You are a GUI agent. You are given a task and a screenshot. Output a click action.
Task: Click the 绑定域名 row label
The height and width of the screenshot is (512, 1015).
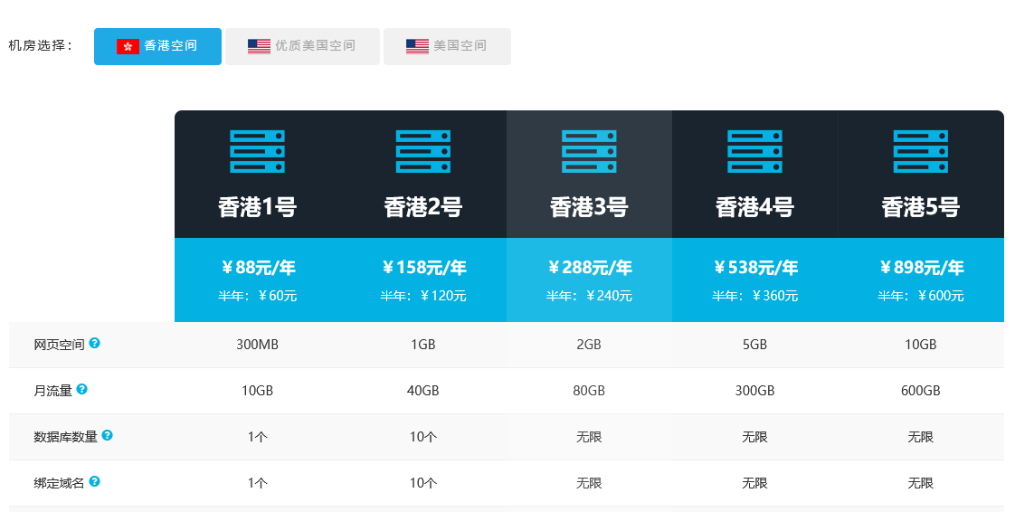pyautogui.click(x=59, y=483)
